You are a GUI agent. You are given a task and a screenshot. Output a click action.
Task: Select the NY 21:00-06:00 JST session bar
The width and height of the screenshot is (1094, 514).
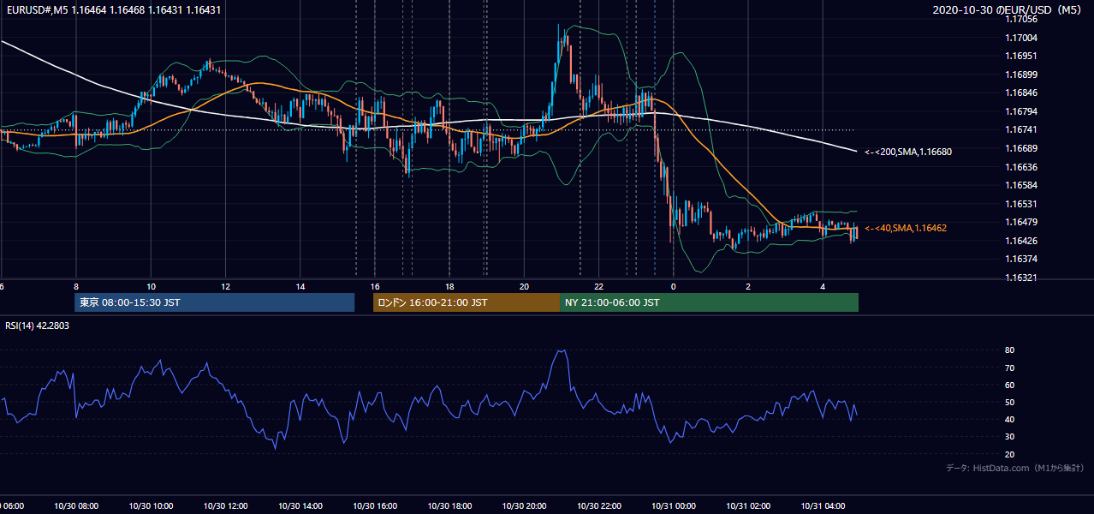[709, 302]
